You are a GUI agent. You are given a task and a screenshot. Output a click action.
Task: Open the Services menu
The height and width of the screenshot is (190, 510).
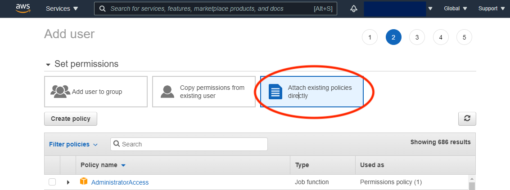[x=62, y=9]
